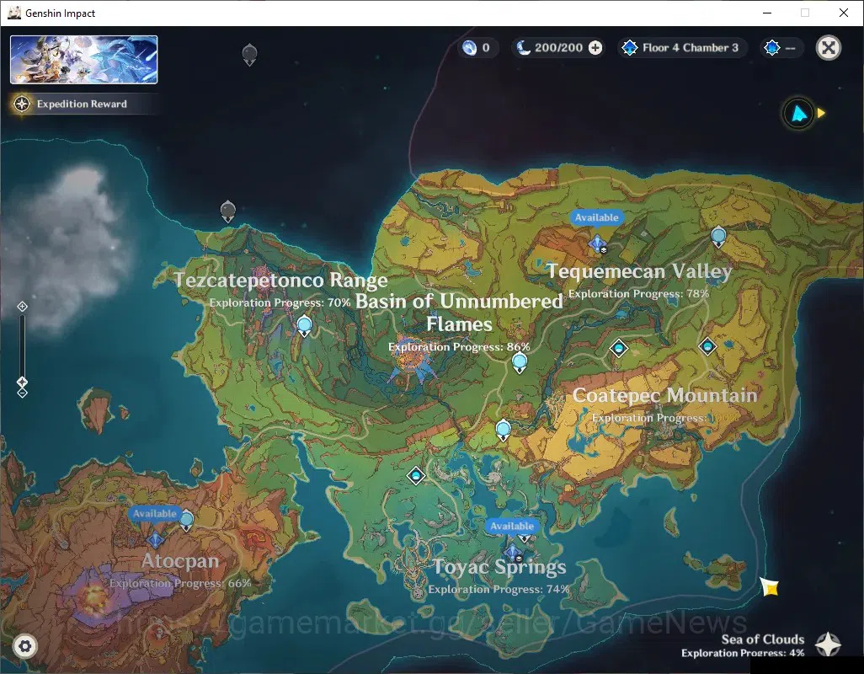
Task: Select the easternmost domain icon near Coatepec Mountain
Action: point(707,346)
